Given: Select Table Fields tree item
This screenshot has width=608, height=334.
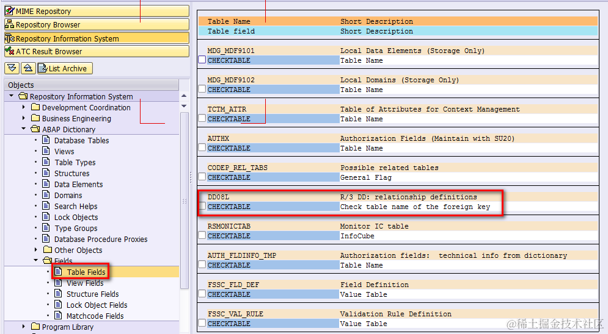Looking at the screenshot, I should coord(86,272).
